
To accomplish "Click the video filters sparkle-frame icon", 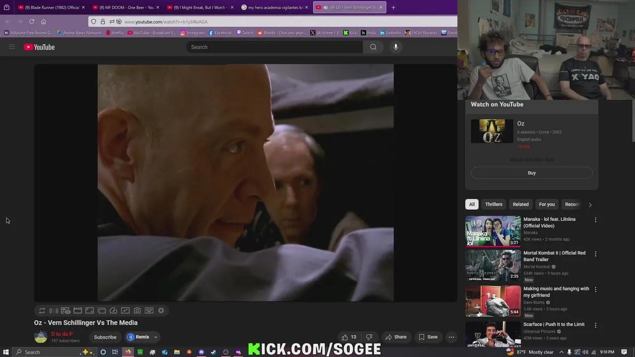I will click(125, 310).
